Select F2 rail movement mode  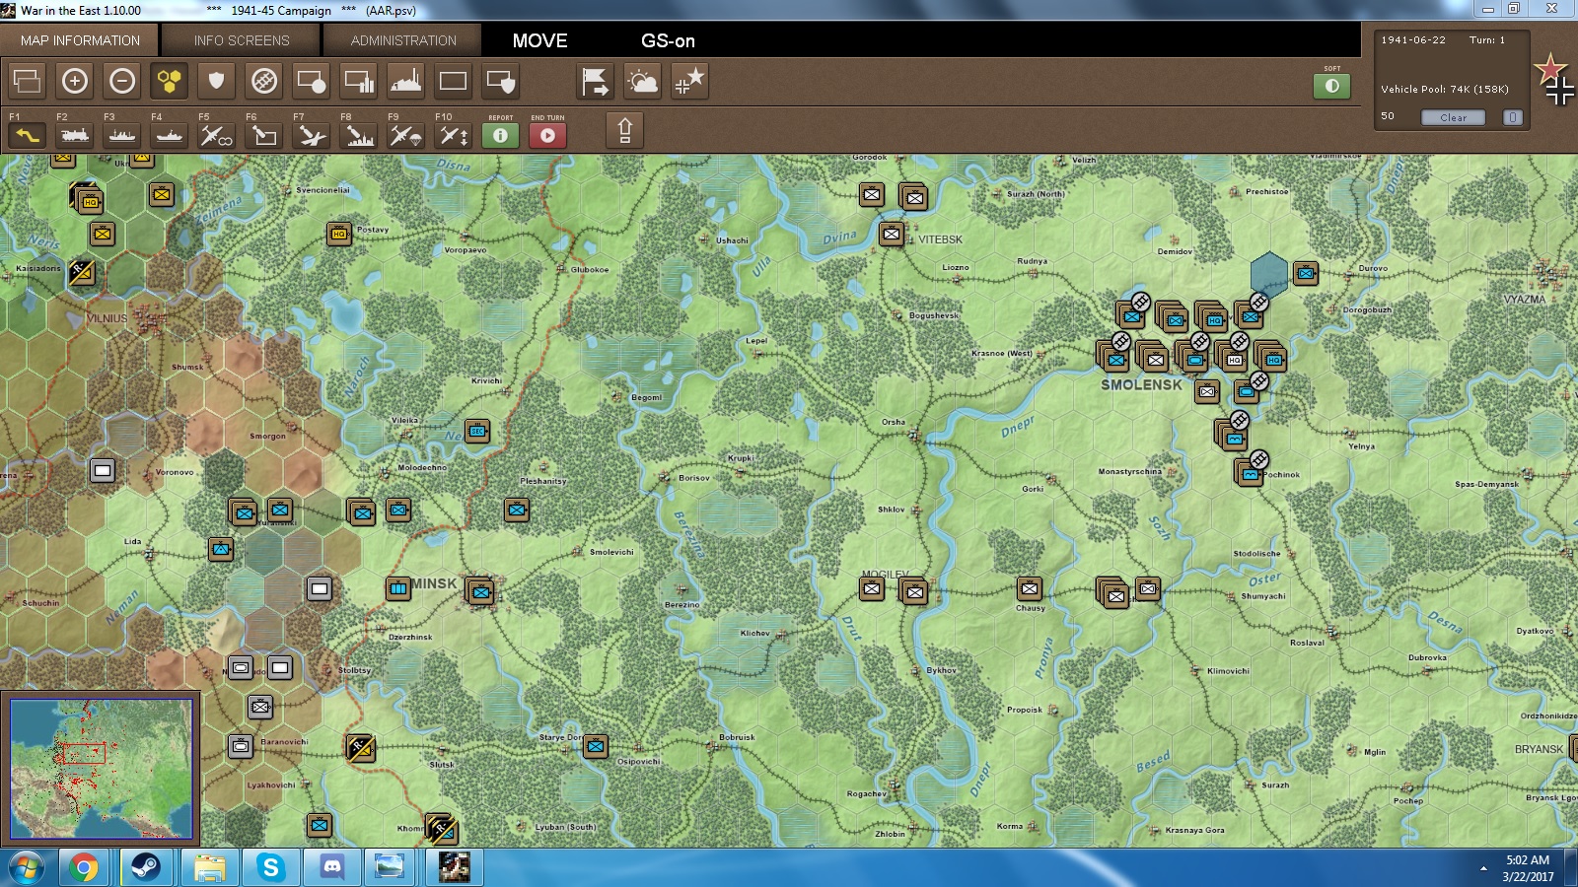tap(75, 135)
